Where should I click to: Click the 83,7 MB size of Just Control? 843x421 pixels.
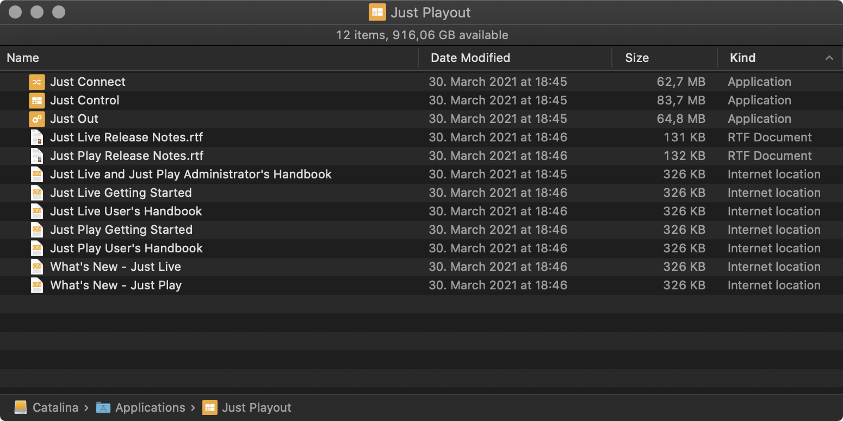point(681,100)
